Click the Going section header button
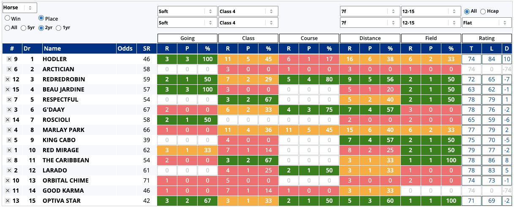This screenshot has width=514, height=207. pyautogui.click(x=188, y=38)
